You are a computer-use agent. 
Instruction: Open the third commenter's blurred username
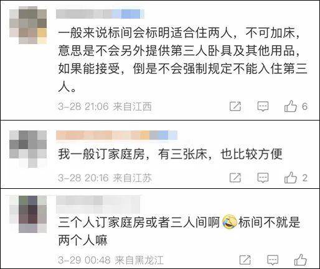click(99, 204)
